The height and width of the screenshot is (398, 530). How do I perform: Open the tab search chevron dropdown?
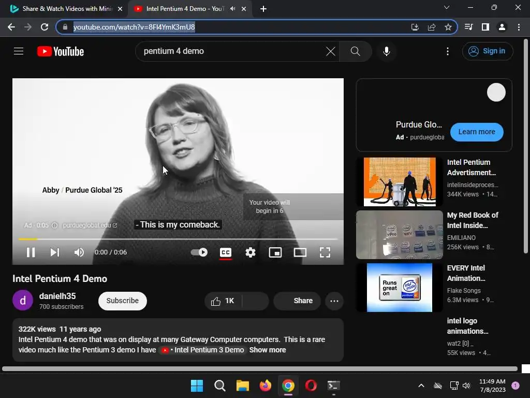pyautogui.click(x=447, y=7)
